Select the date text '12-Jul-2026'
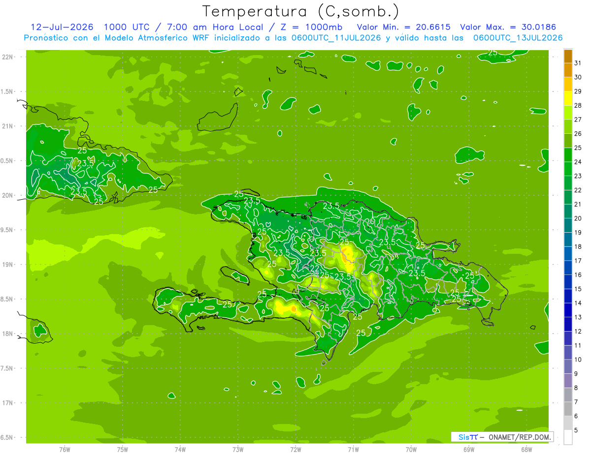Image resolution: width=591 pixels, height=456 pixels. click(x=62, y=27)
